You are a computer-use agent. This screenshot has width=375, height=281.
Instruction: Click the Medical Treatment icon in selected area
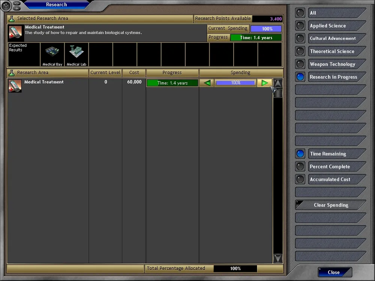pos(15,32)
